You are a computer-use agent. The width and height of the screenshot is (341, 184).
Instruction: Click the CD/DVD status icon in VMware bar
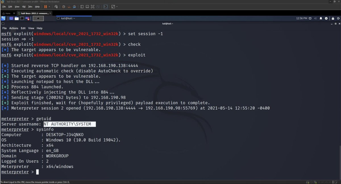312,182
